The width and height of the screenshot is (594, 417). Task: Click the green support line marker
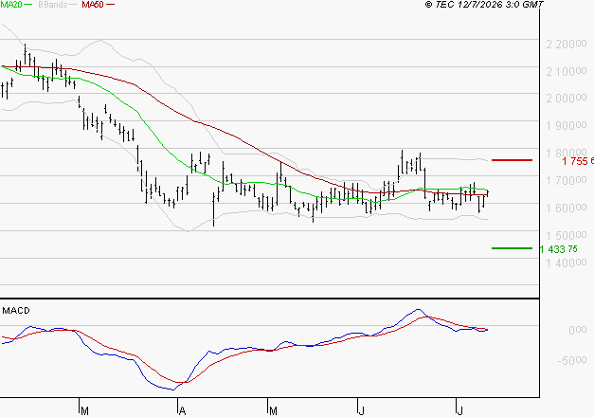(512, 248)
